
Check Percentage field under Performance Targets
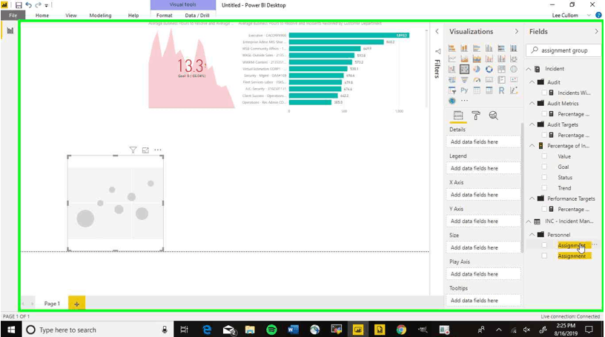[544, 209]
